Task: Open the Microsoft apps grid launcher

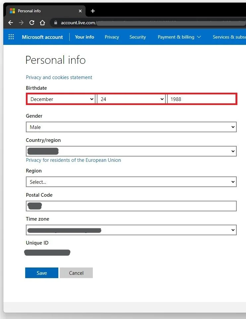Action: pyautogui.click(x=11, y=37)
